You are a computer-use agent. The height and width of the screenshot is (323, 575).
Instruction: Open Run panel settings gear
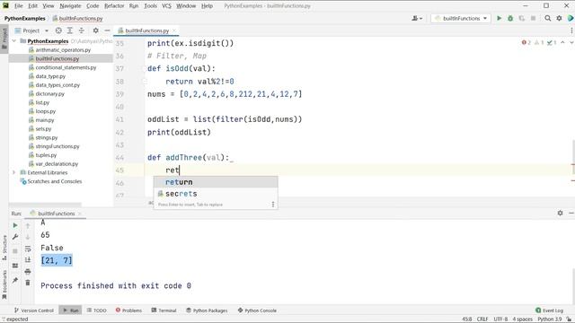[x=560, y=213]
